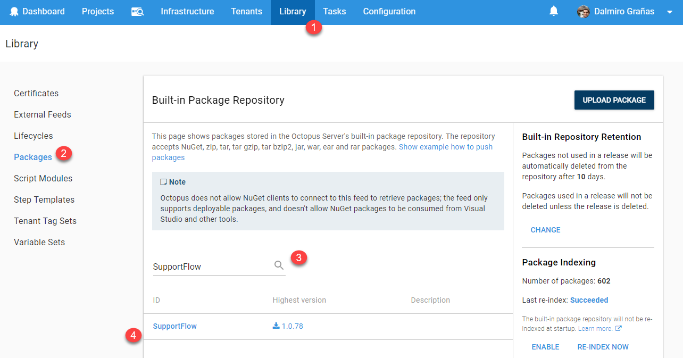Select Packages in the sidebar

point(33,157)
